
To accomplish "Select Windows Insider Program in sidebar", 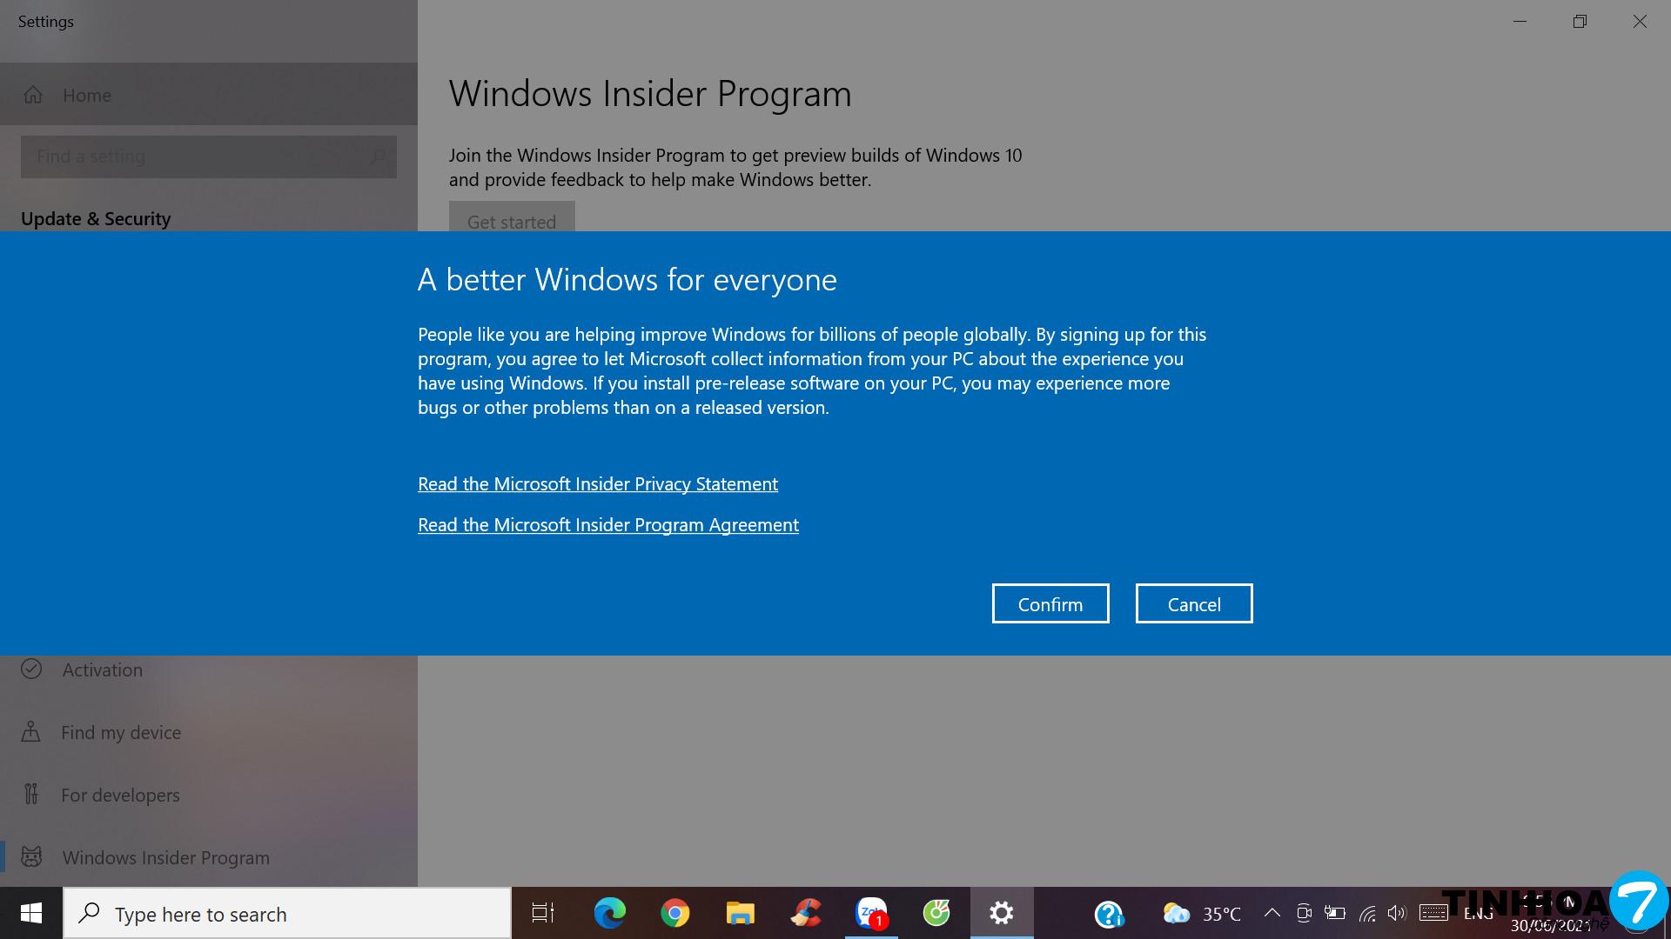I will tap(165, 857).
